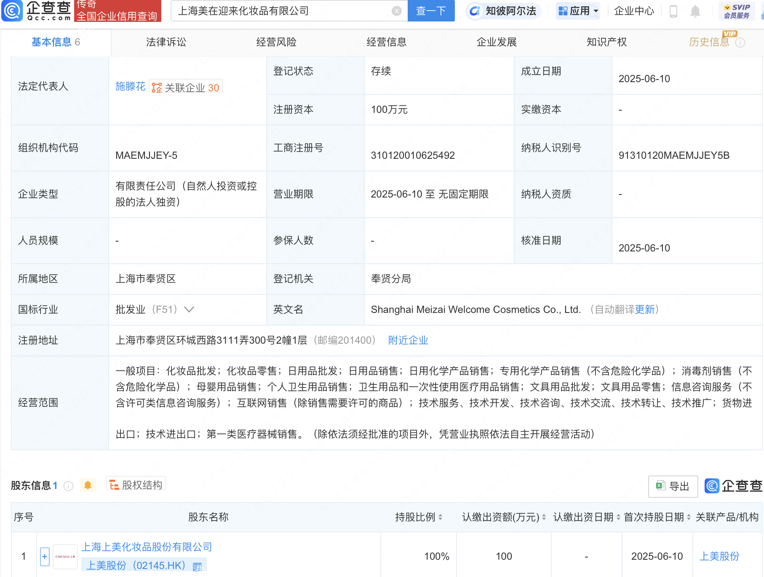The width and height of the screenshot is (764, 577).
Task: Click the Hong Kong stock tag icon
Action: pyautogui.click(x=197, y=567)
